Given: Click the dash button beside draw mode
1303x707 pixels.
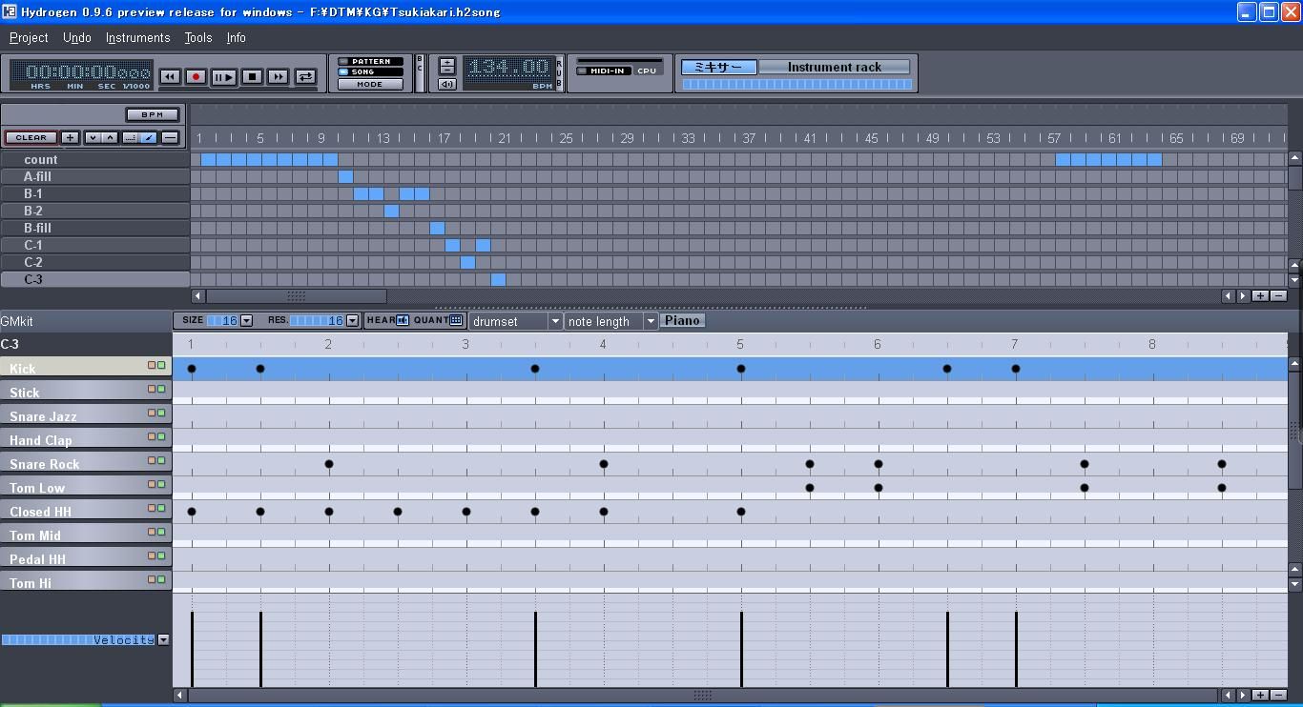Looking at the screenshot, I should (170, 137).
